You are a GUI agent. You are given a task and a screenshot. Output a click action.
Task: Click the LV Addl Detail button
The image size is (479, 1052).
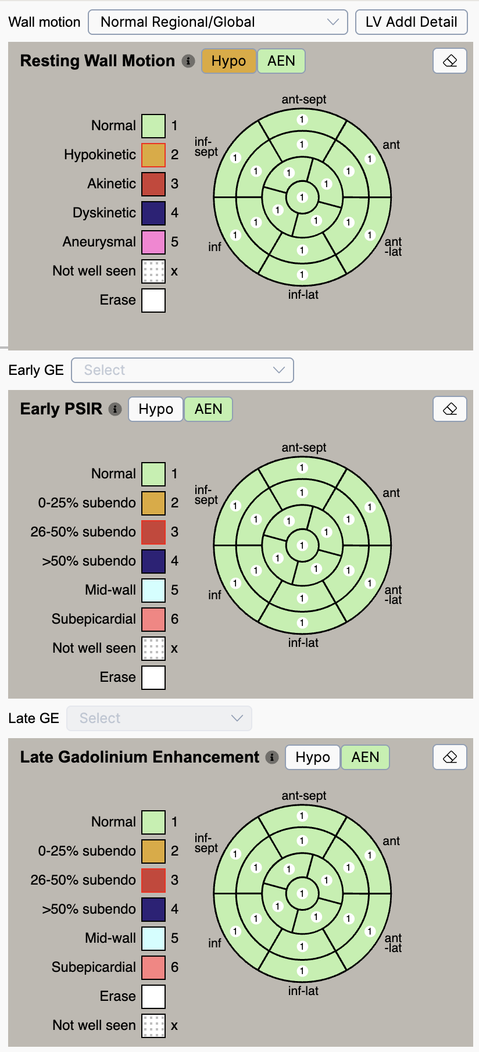(411, 22)
